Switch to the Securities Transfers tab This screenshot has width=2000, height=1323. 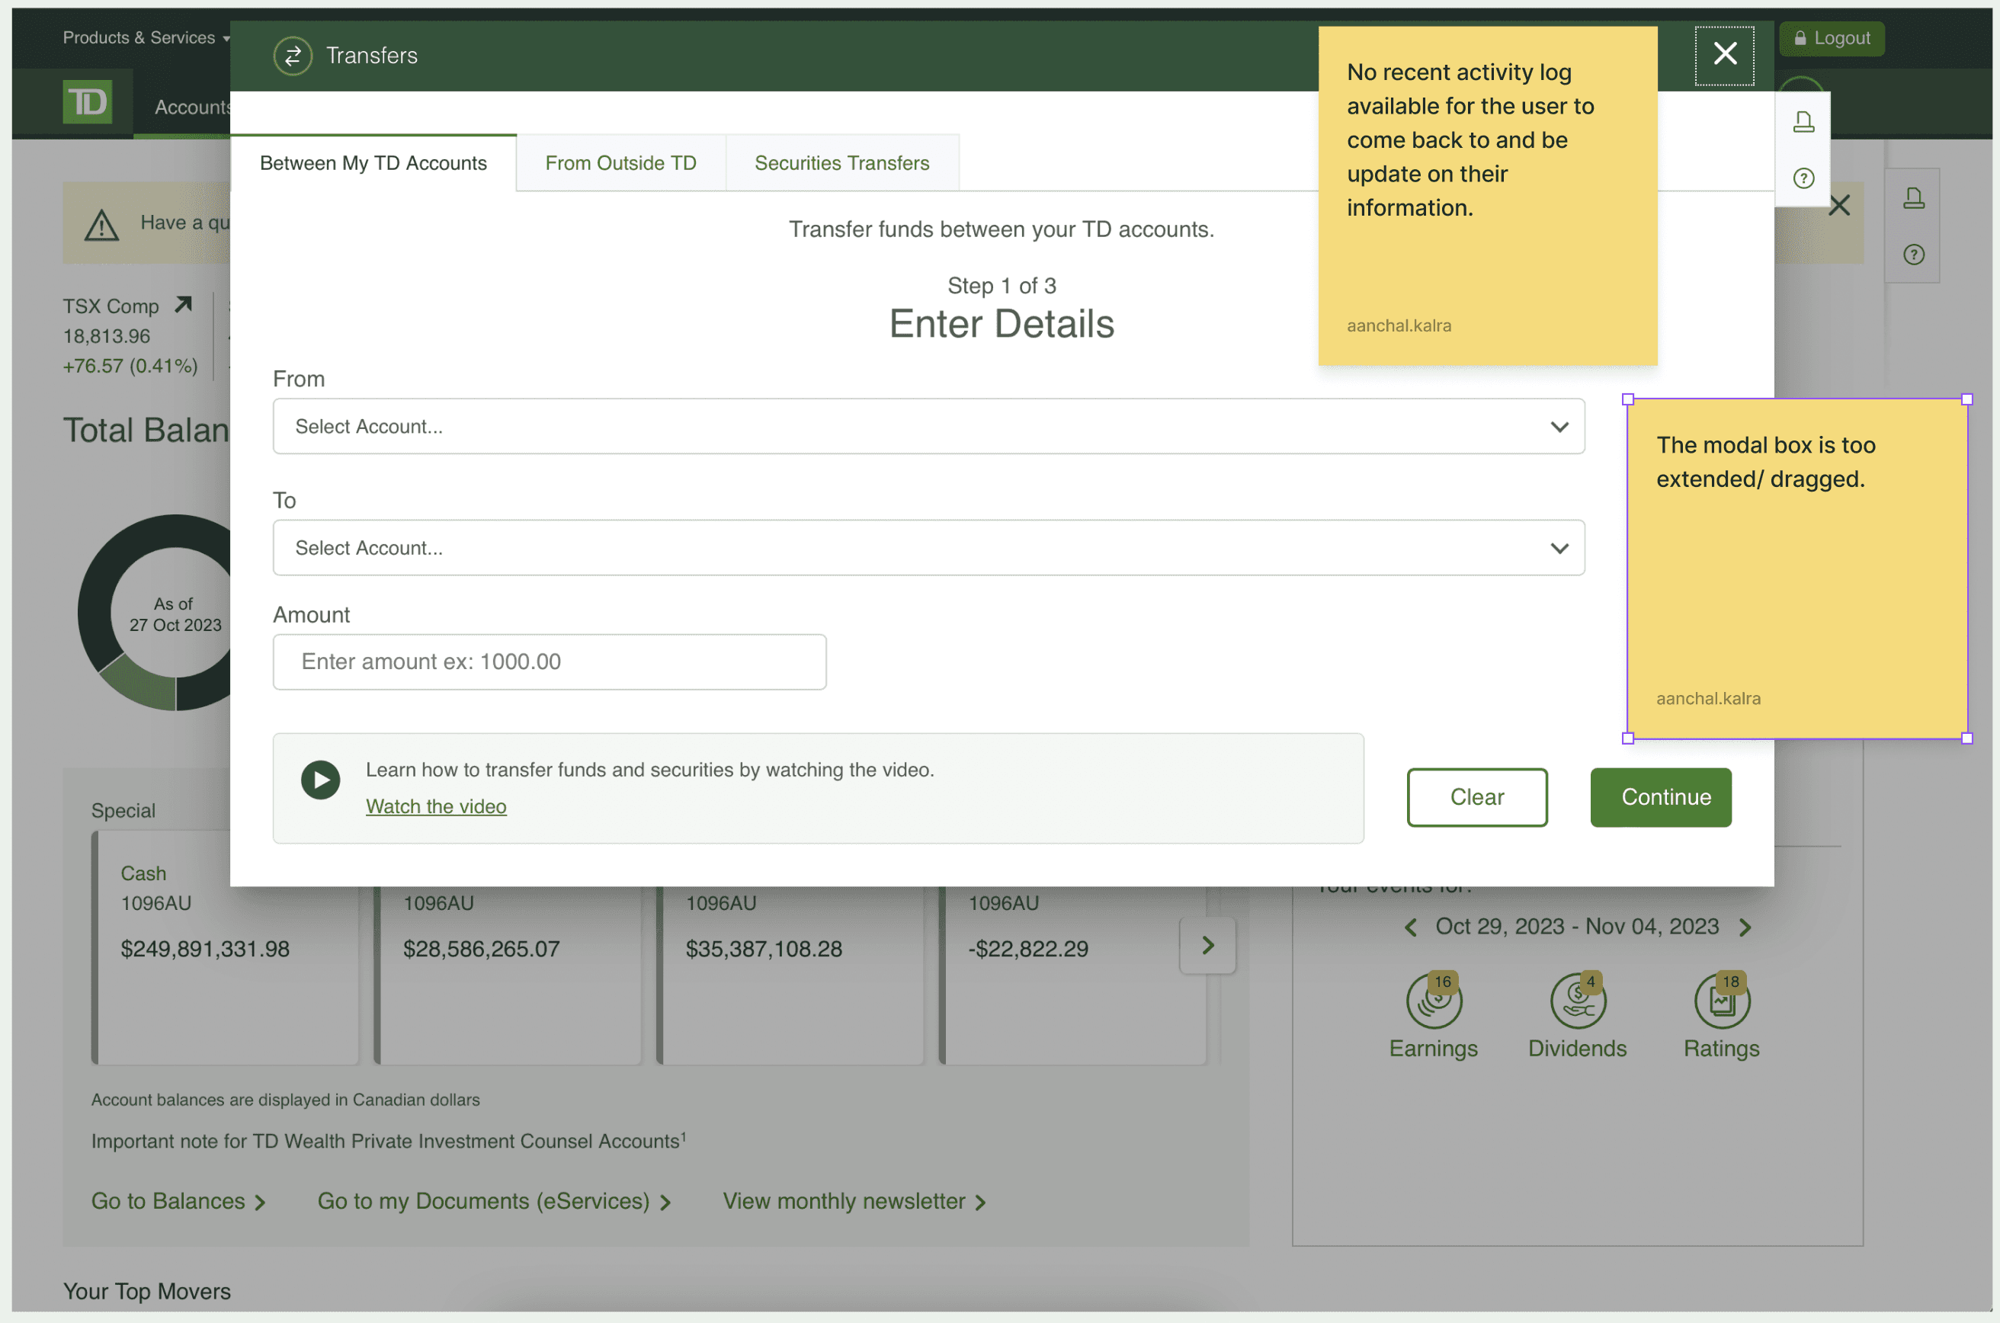[841, 163]
